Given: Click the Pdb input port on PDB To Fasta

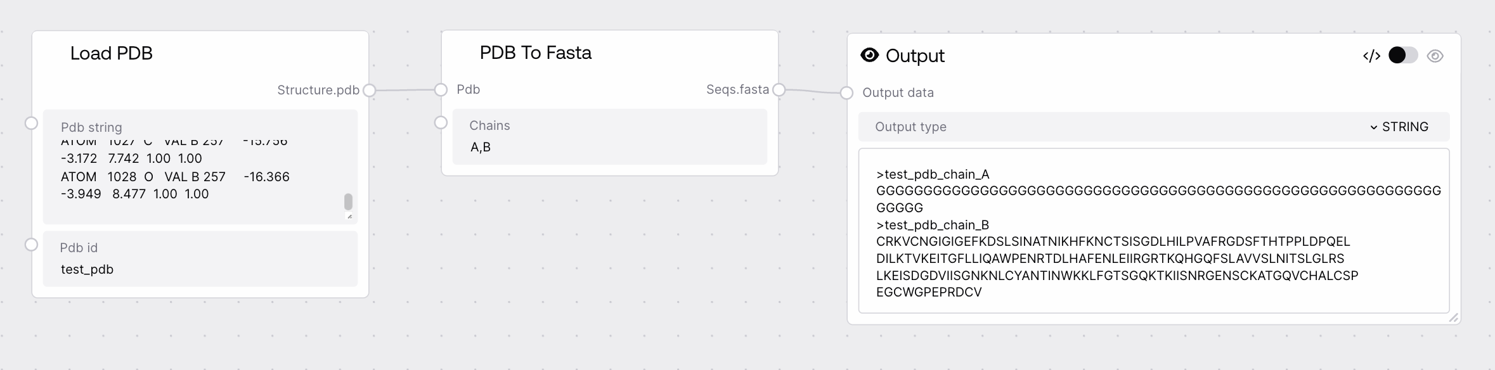Looking at the screenshot, I should point(441,90).
